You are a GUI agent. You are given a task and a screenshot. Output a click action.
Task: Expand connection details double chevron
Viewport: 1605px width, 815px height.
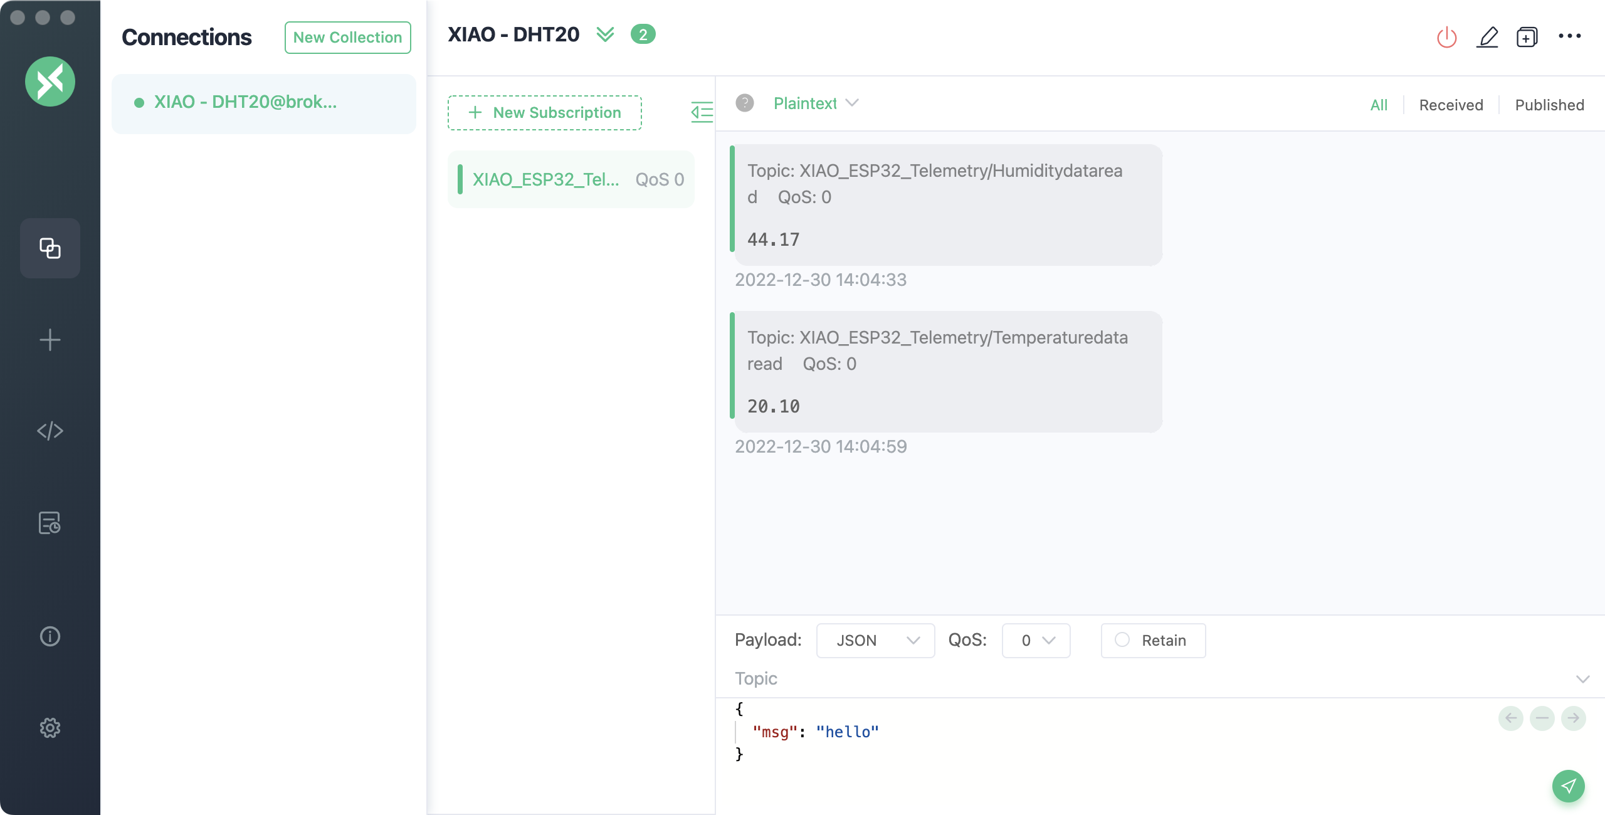click(x=605, y=34)
